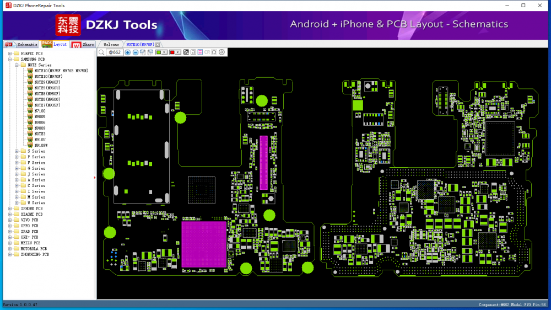Click the zoom in plus icon
The height and width of the screenshot is (310, 551).
(128, 52)
